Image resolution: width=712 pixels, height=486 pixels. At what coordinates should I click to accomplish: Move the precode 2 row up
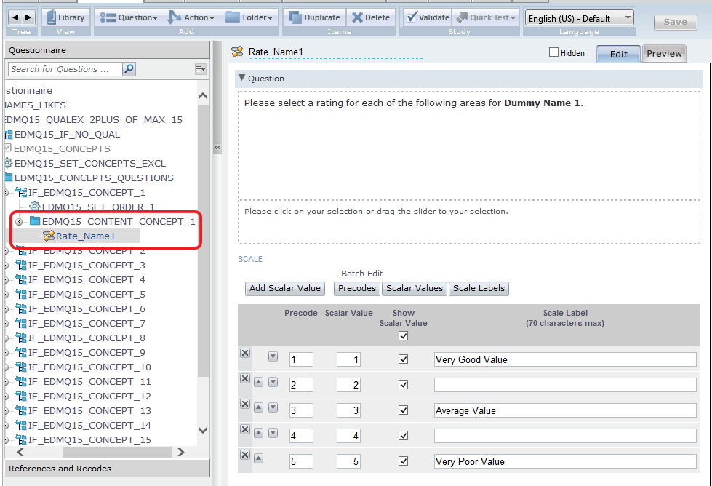point(258,382)
